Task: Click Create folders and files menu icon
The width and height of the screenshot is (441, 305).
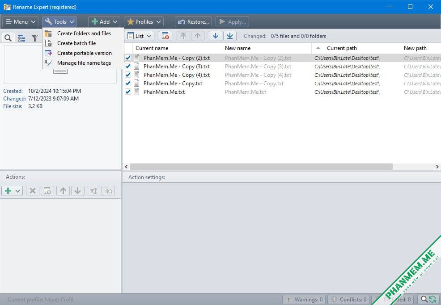Action: 48,33
